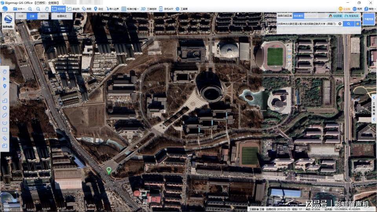Select the pan hand tool in top toolbar

(47, 9)
